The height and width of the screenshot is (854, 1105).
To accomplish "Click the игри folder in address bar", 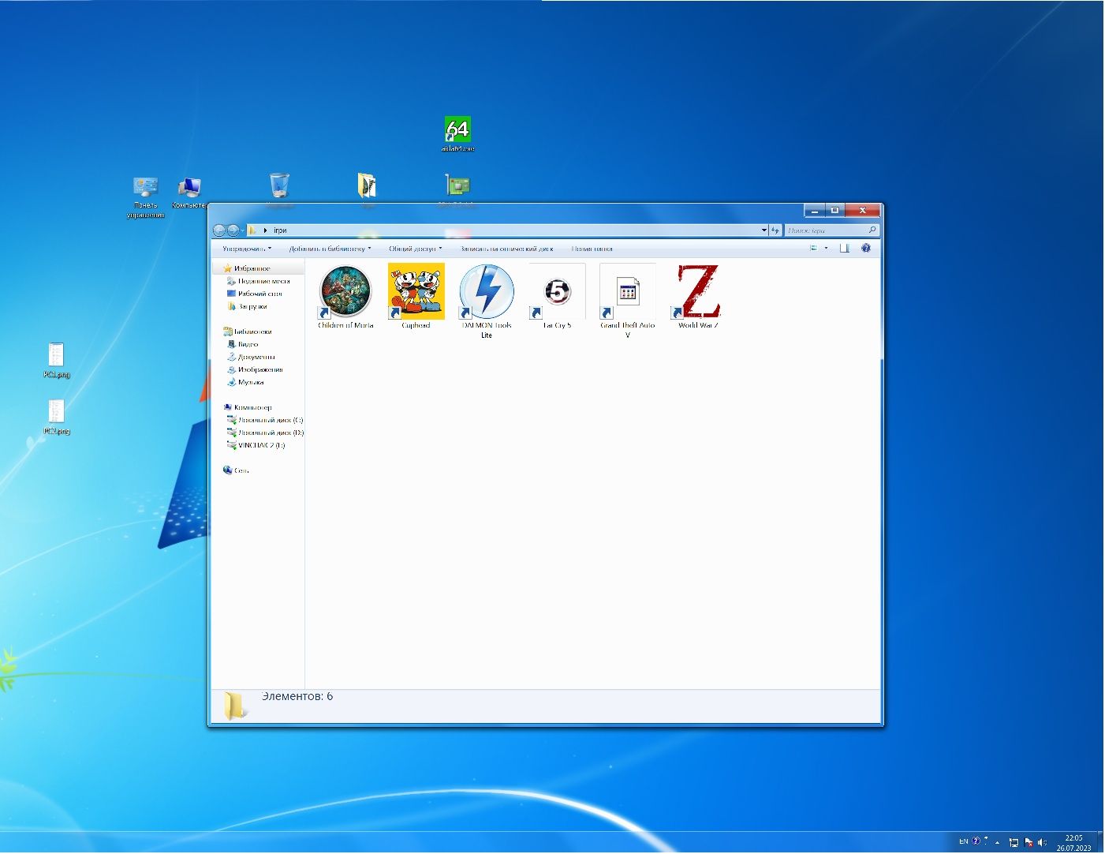I will (x=280, y=230).
